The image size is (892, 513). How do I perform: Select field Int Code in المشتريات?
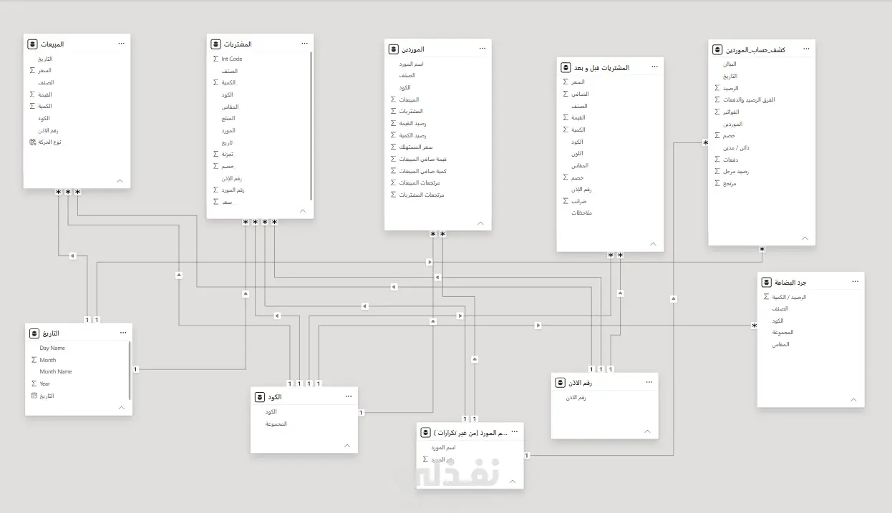pos(232,59)
